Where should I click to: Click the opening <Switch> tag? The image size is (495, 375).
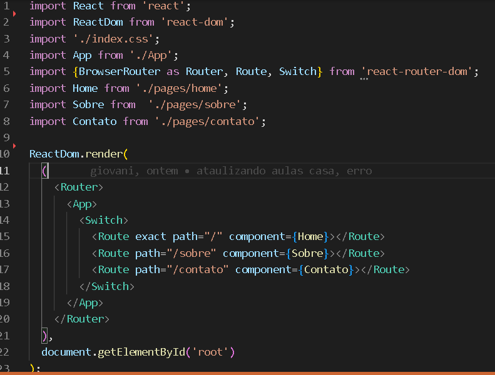pos(104,220)
